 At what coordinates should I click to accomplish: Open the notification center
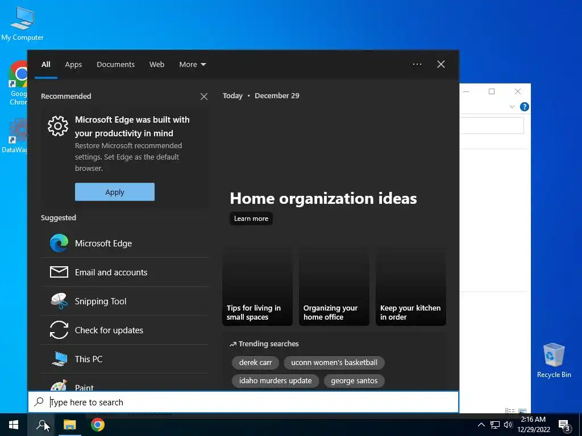pyautogui.click(x=564, y=425)
